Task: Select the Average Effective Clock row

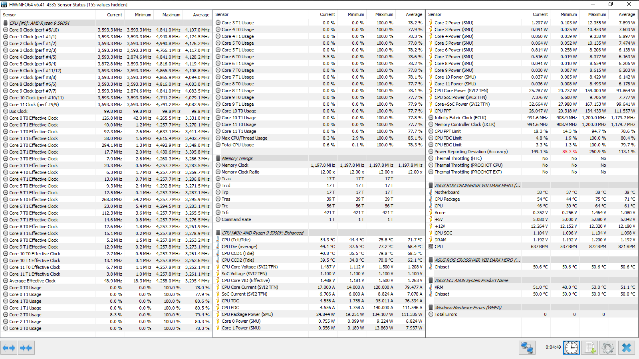Action: (107, 281)
